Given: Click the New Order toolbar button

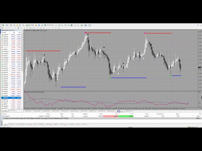Looking at the screenshot, I should (30, 25).
